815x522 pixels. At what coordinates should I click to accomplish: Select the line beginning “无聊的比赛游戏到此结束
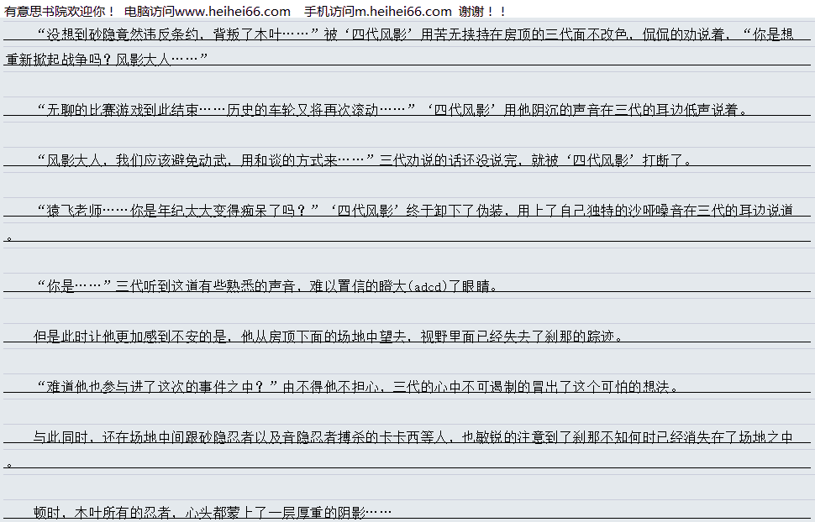[392, 109]
